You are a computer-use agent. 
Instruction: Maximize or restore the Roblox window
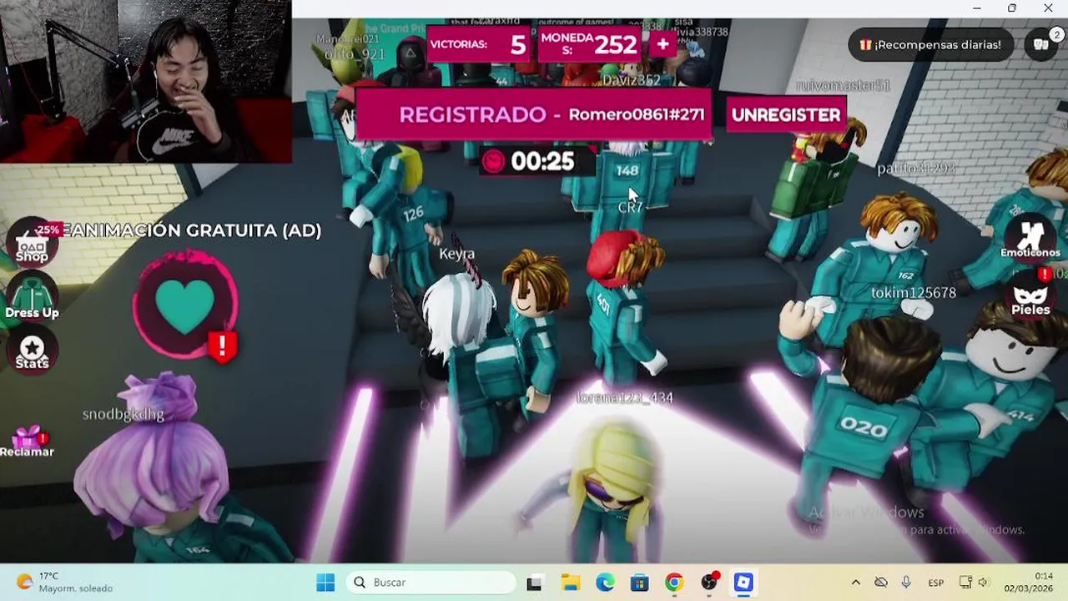coord(1012,8)
